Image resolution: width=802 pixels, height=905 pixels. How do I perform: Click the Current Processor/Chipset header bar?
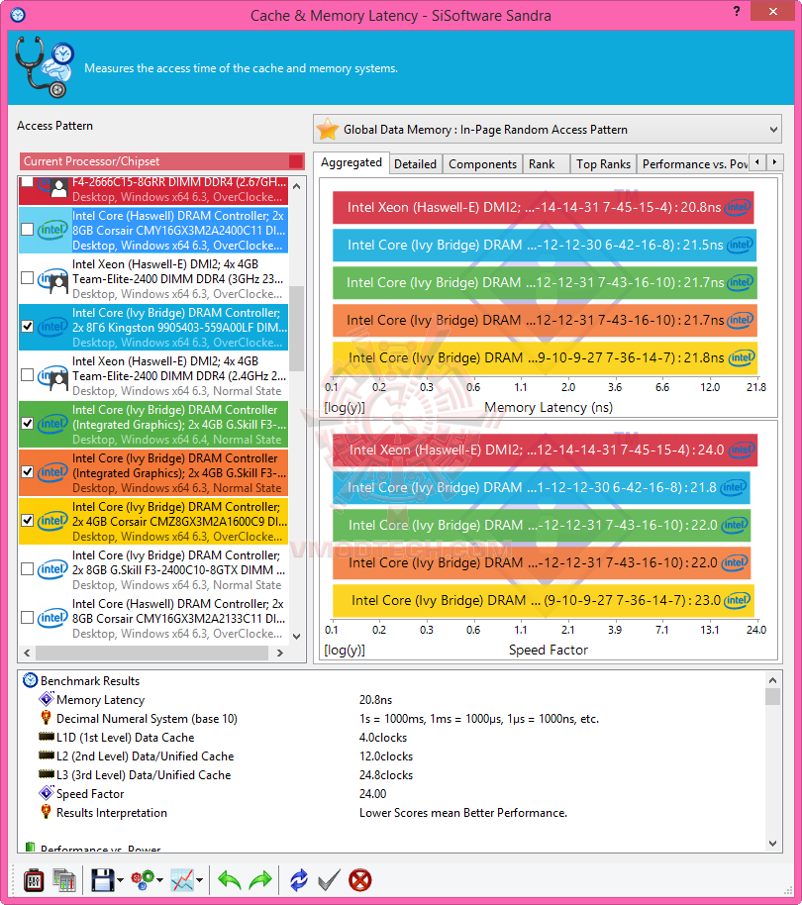point(162,161)
